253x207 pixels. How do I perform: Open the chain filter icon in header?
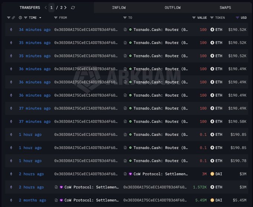point(9,17)
